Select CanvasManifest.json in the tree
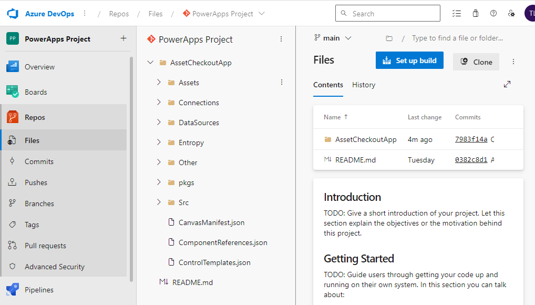 click(x=212, y=222)
